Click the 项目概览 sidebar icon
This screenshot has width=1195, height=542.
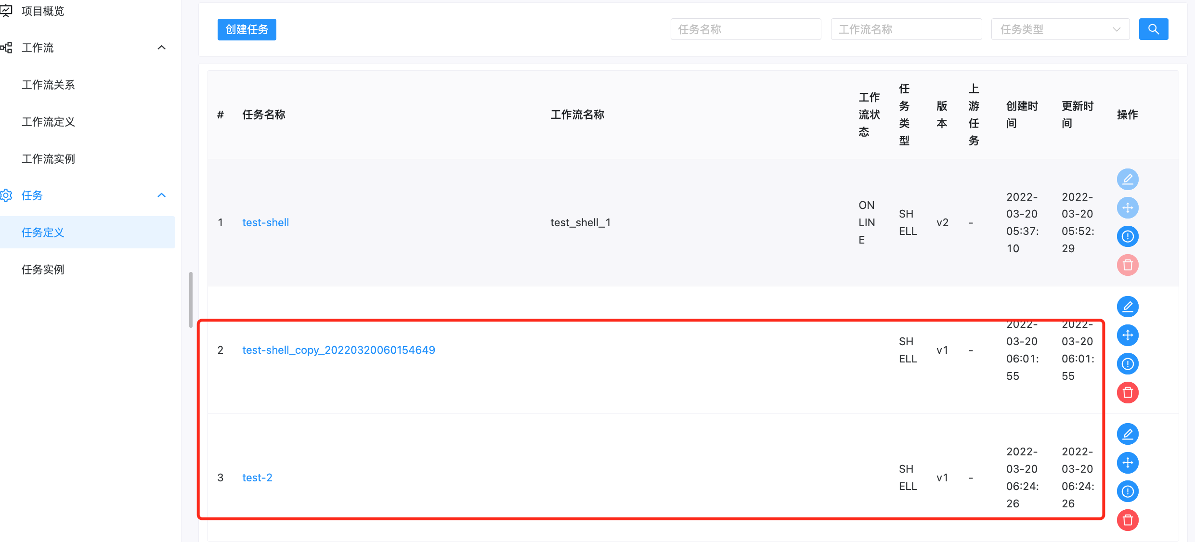click(x=7, y=11)
